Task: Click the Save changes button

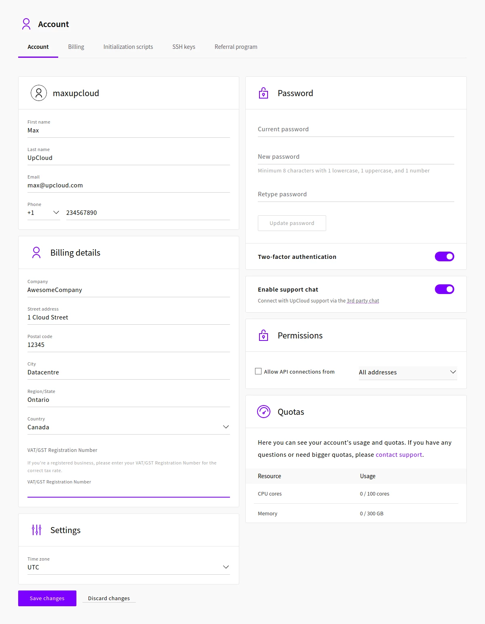Action: tap(47, 598)
